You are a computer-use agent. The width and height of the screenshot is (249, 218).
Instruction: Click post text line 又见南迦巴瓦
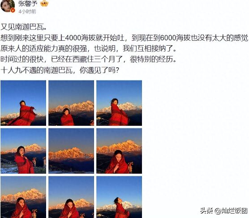point(24,27)
